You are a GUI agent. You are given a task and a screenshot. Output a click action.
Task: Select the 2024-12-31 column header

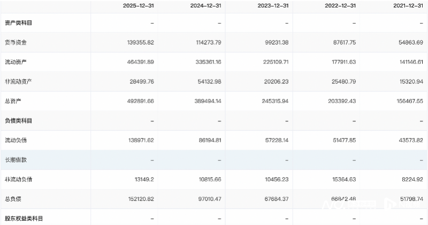(205, 5)
